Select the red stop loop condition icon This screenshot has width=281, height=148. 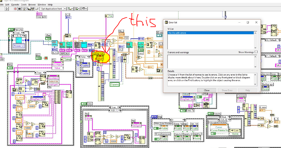46,58
